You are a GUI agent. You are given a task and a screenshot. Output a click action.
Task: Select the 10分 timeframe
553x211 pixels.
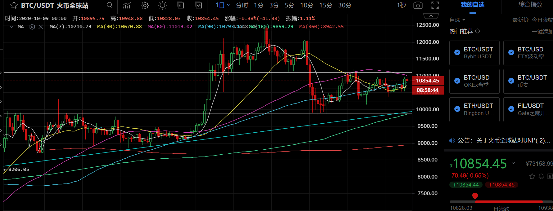coord(307,5)
